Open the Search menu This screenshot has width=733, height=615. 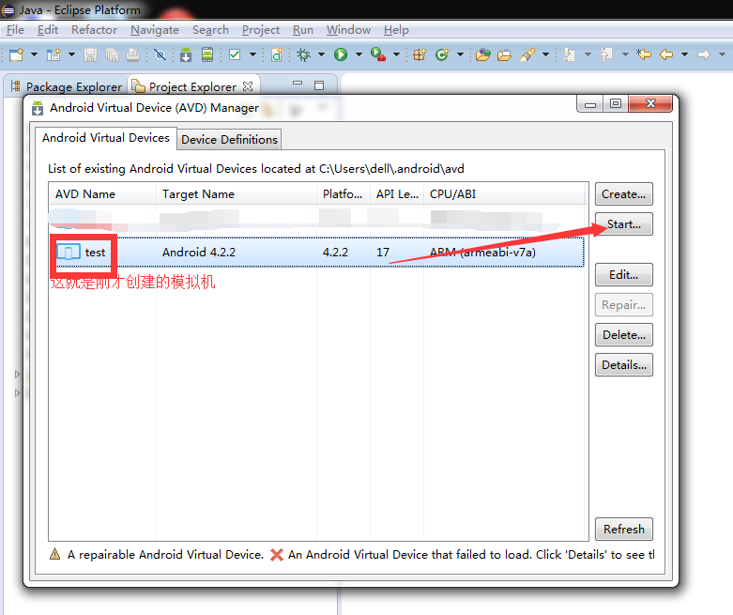(x=210, y=30)
